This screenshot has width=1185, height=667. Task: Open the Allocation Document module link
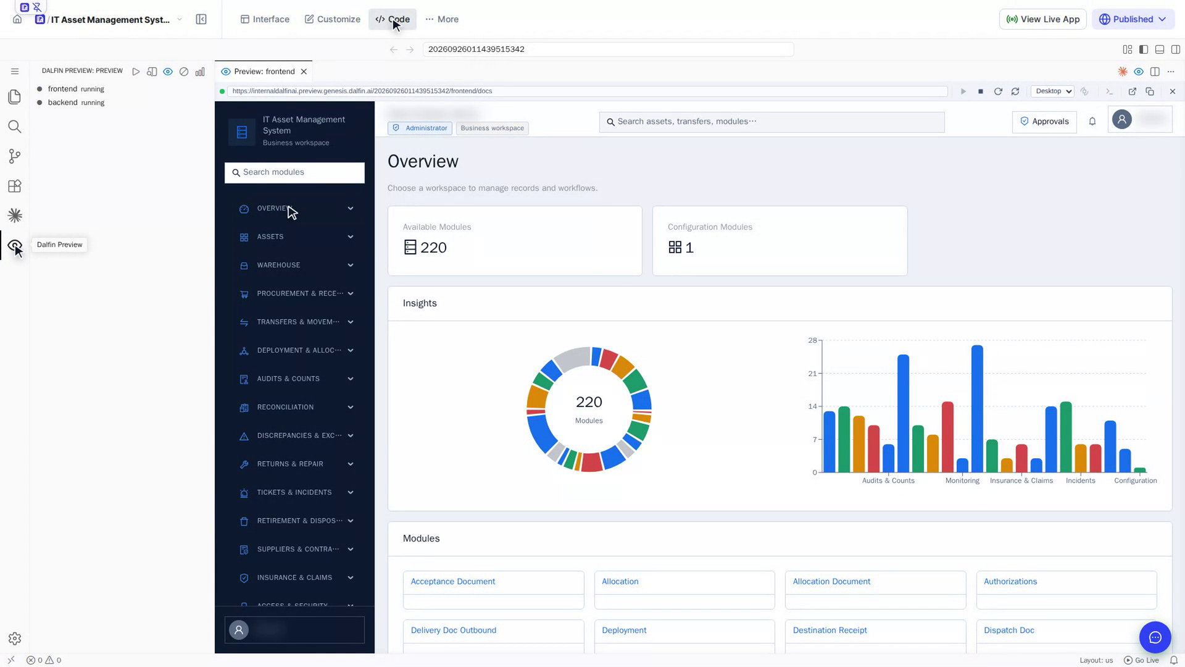(831, 582)
